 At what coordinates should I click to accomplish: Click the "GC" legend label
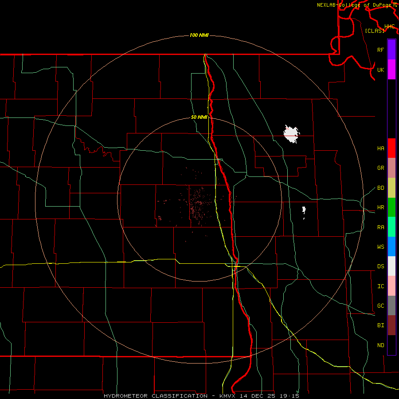pos(380,305)
